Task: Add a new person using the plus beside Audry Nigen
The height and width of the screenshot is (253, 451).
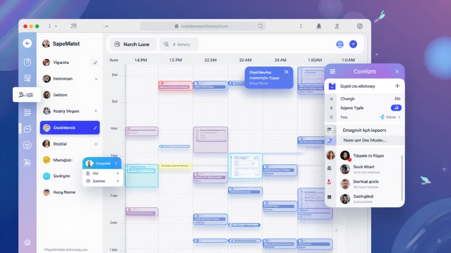Action: pos(96,111)
